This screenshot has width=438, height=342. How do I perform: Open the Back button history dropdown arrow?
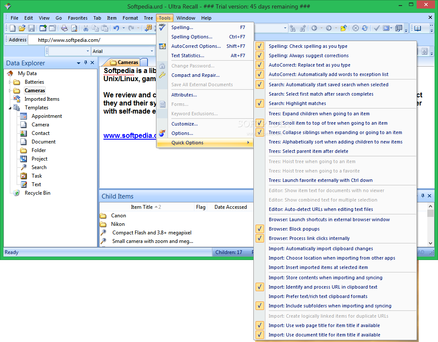click(x=321, y=28)
